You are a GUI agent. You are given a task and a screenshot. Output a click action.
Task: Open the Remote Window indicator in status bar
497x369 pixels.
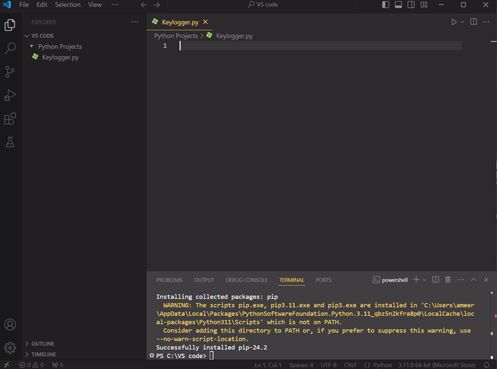pos(7,365)
